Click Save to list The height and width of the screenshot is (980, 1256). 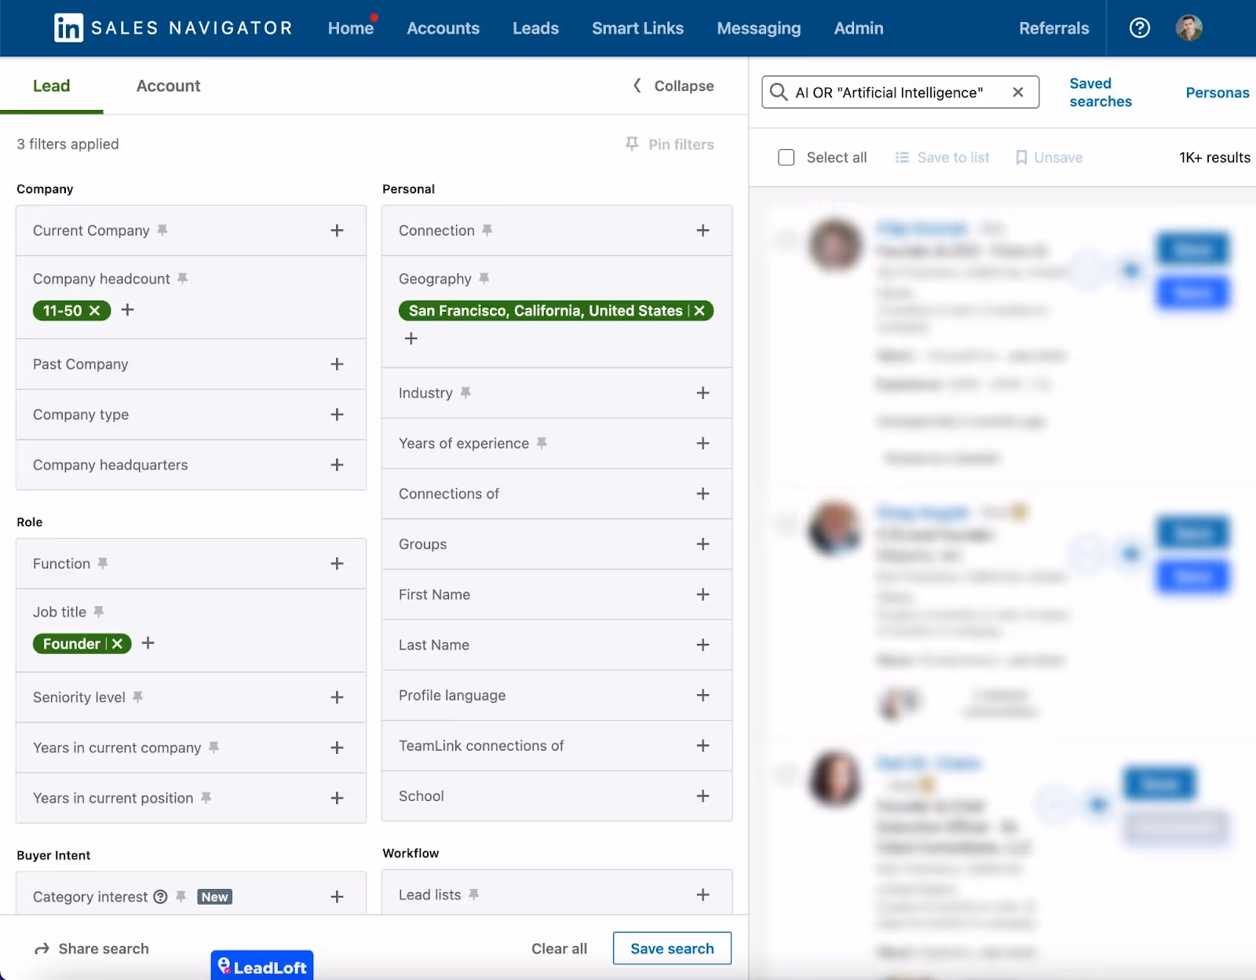(943, 157)
